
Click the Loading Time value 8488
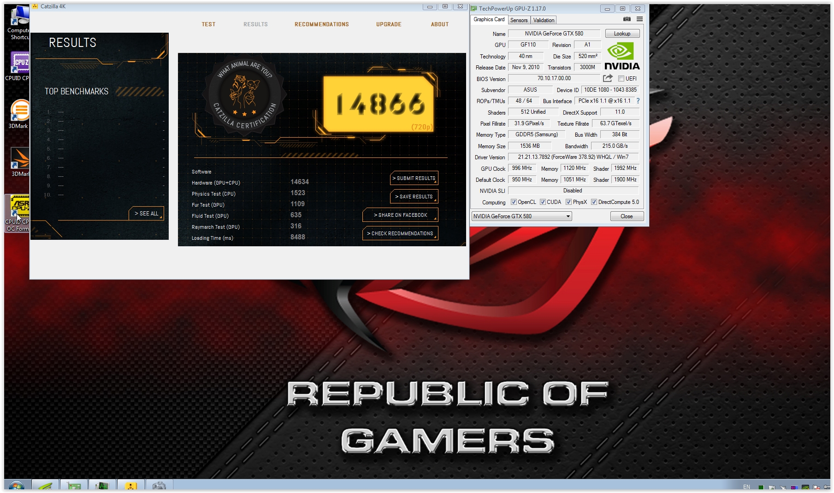click(298, 237)
